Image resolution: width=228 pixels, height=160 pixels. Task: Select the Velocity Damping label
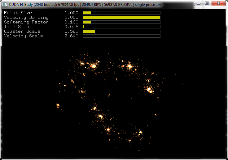[x=26, y=18]
